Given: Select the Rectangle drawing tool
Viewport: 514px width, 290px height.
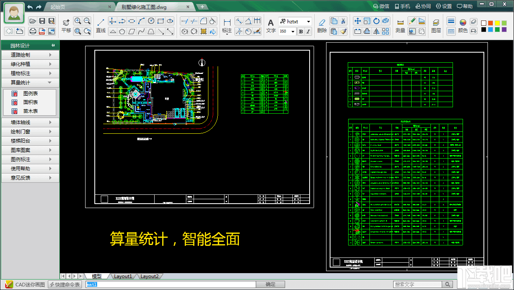Looking at the screenshot, I should pos(161,21).
